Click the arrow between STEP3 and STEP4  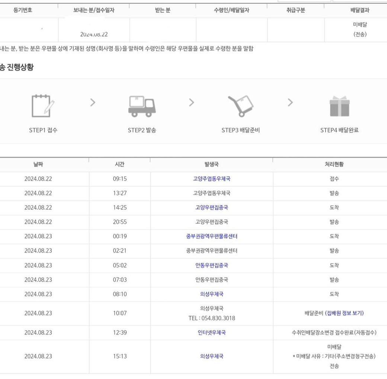click(290, 102)
